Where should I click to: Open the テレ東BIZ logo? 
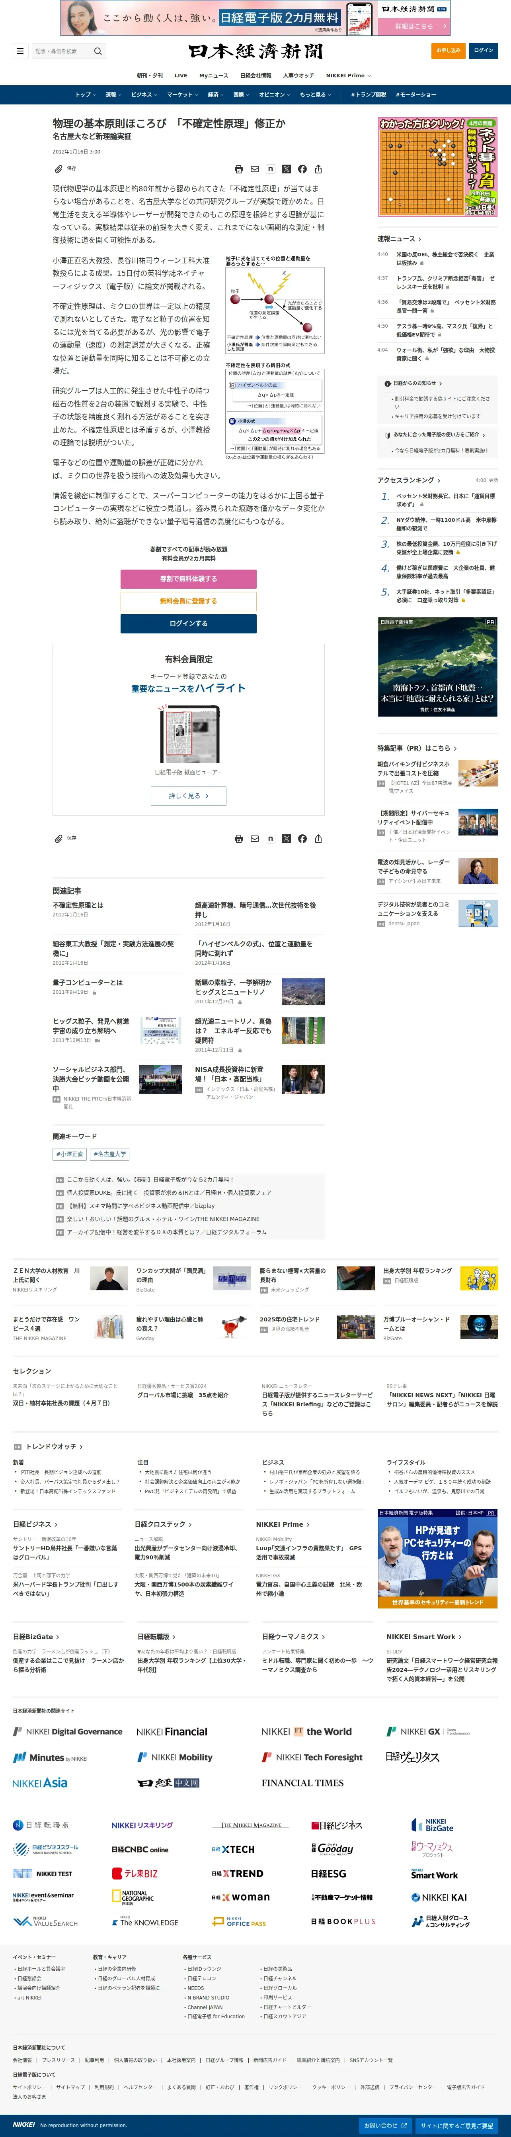pos(135,1873)
